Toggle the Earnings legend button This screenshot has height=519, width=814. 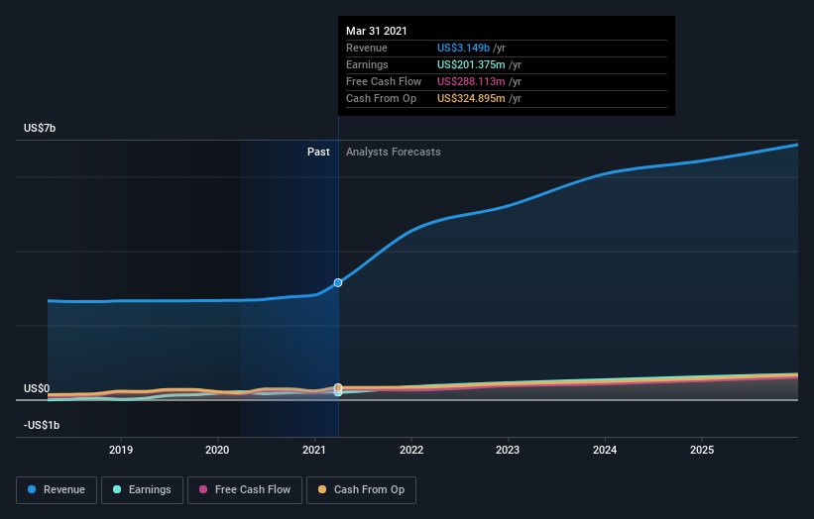pos(142,490)
